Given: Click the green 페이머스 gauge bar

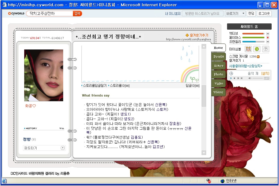Looking at the screenshot, I should pos(253,38).
